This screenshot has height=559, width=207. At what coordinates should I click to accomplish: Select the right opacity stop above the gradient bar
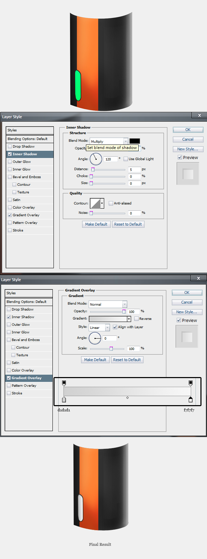(190, 383)
